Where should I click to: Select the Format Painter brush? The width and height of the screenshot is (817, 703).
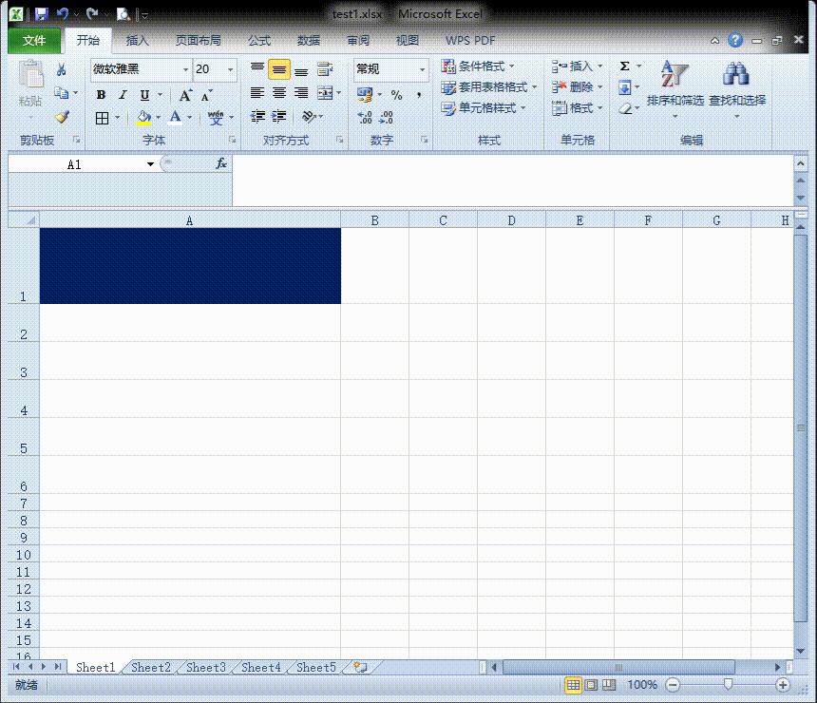(x=63, y=117)
